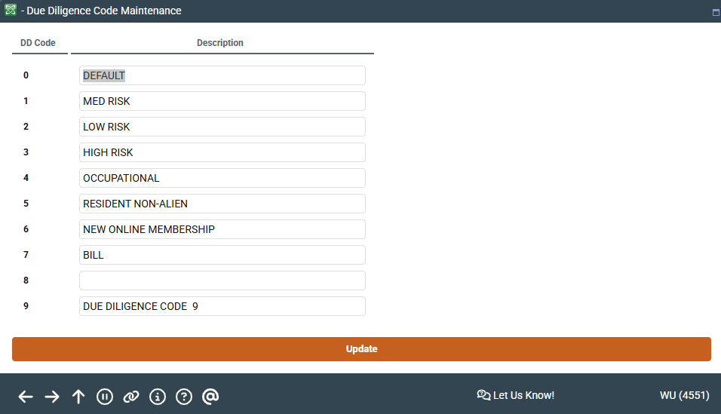The width and height of the screenshot is (721, 414).
Task: Click the back arrow navigation icon
Action: click(26, 397)
